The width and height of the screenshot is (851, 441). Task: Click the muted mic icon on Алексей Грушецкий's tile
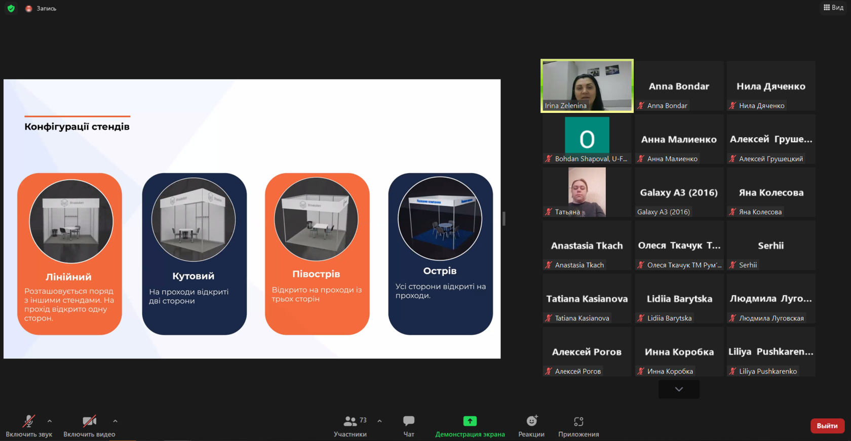point(732,158)
